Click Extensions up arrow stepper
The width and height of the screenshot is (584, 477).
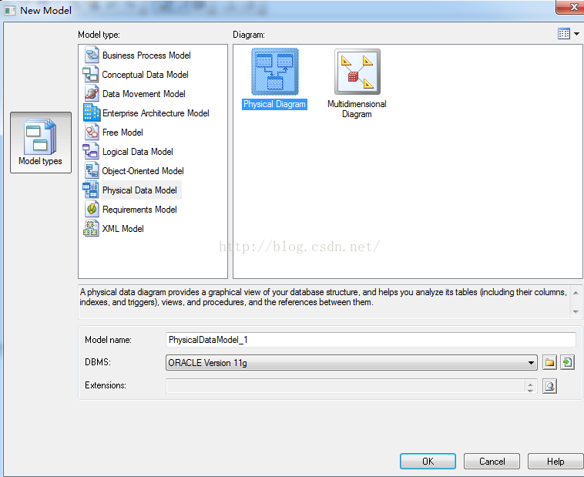coord(530,383)
